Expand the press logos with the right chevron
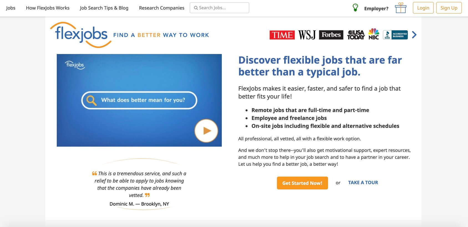 [x=414, y=35]
